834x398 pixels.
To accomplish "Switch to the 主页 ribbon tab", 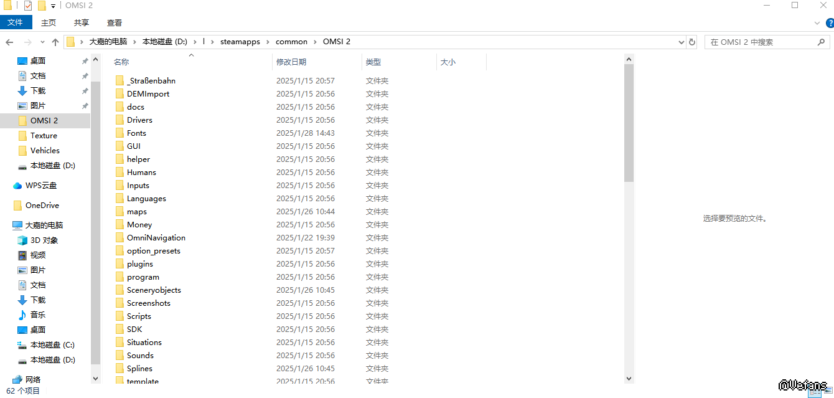I will tap(49, 22).
